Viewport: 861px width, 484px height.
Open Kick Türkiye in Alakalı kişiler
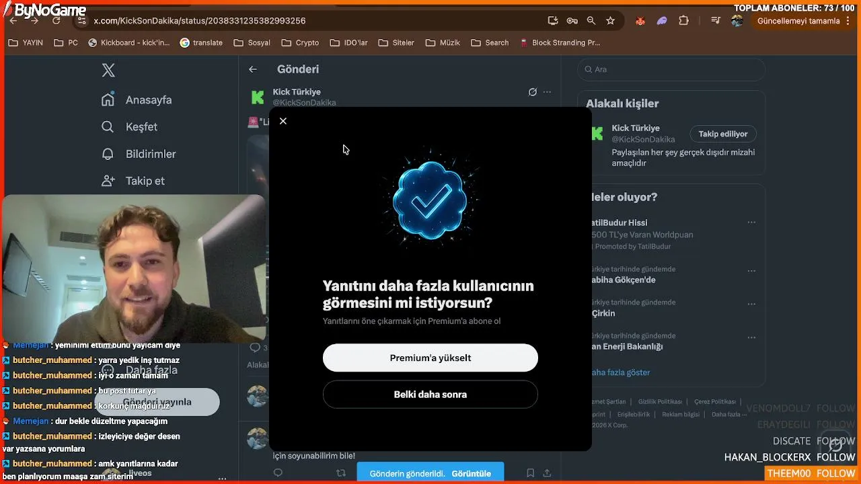636,128
